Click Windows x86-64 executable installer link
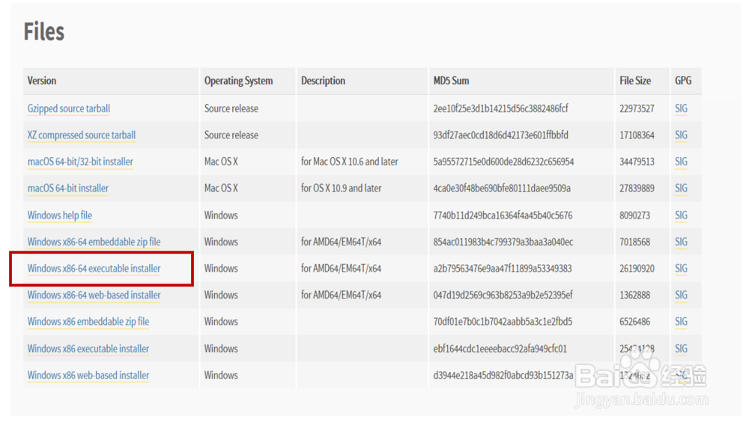Image resolution: width=749 pixels, height=425 pixels. point(94,269)
